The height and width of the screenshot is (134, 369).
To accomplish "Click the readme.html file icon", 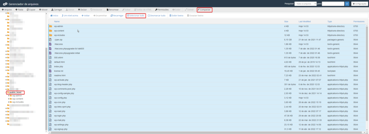I will (x=50, y=75).
